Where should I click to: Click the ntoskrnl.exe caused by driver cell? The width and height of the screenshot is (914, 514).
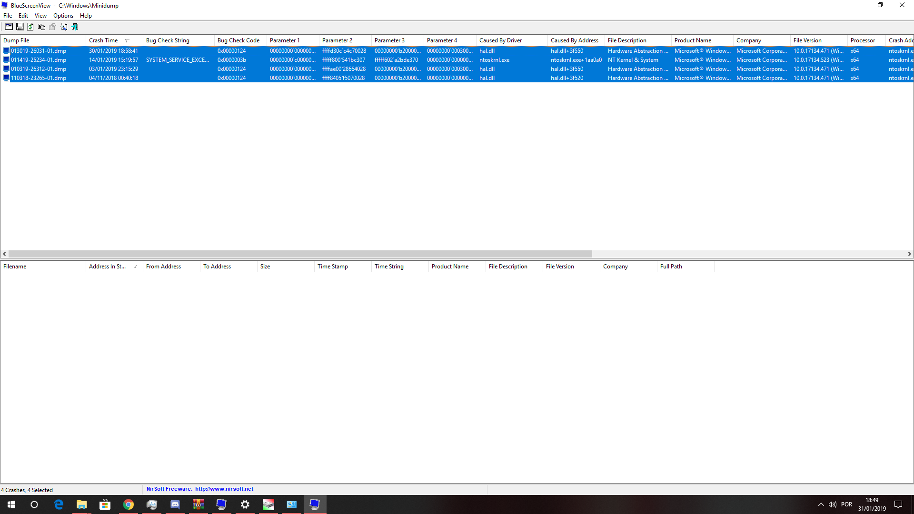tap(495, 60)
